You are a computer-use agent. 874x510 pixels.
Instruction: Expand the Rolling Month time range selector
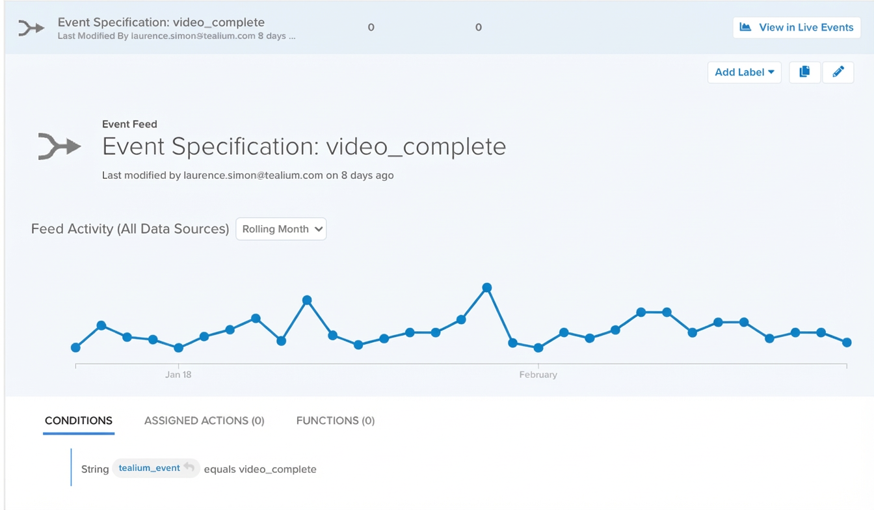click(x=281, y=229)
